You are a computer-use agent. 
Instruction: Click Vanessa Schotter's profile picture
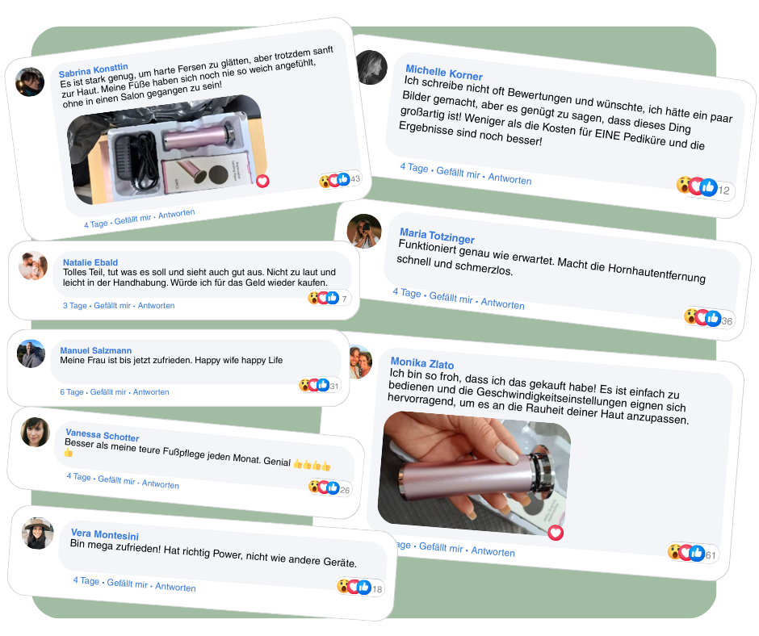(36, 433)
